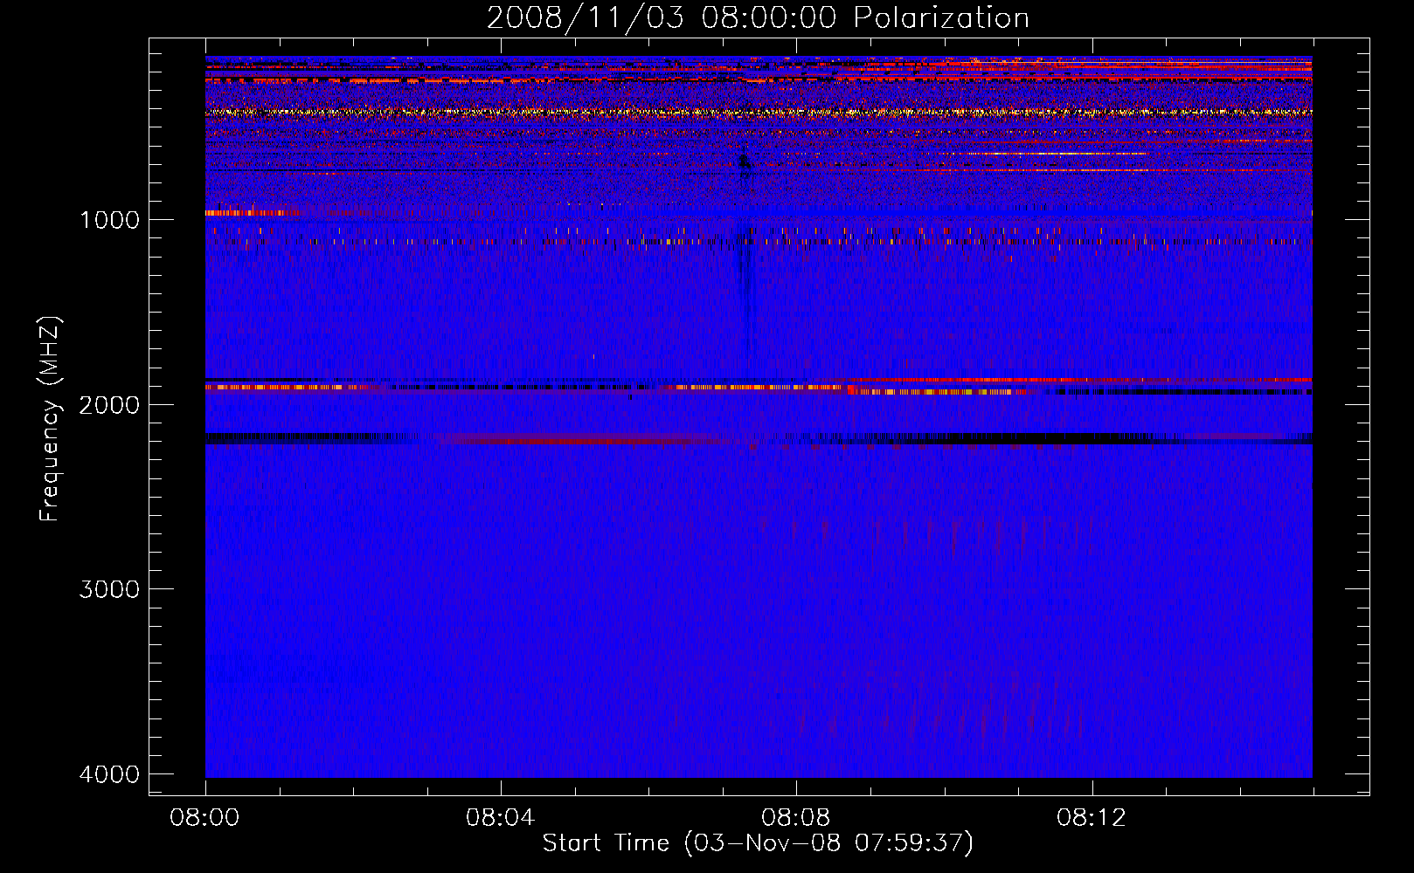Click the 'Frequency (MHZ)' axis label
The width and height of the screenshot is (1414, 873).
click(x=50, y=419)
